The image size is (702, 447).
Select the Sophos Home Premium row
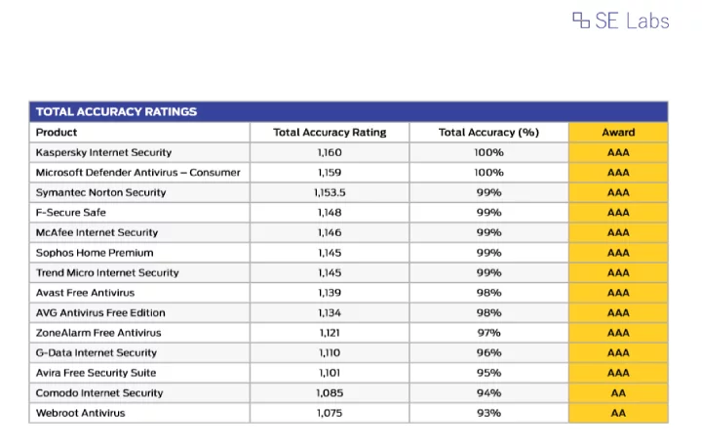(x=349, y=253)
